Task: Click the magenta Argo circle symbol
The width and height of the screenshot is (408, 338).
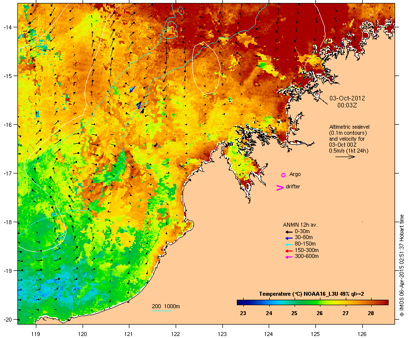Action: point(284,175)
